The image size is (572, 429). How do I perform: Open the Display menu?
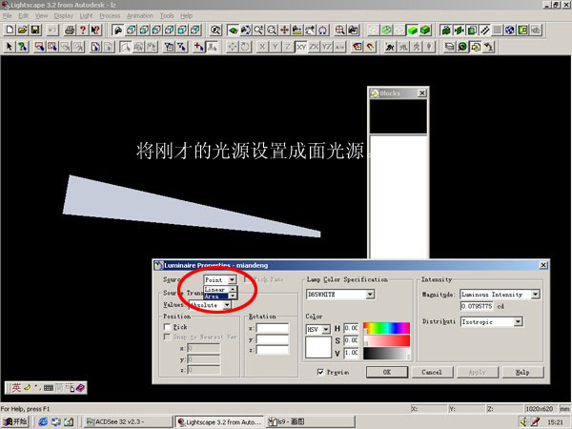64,15
